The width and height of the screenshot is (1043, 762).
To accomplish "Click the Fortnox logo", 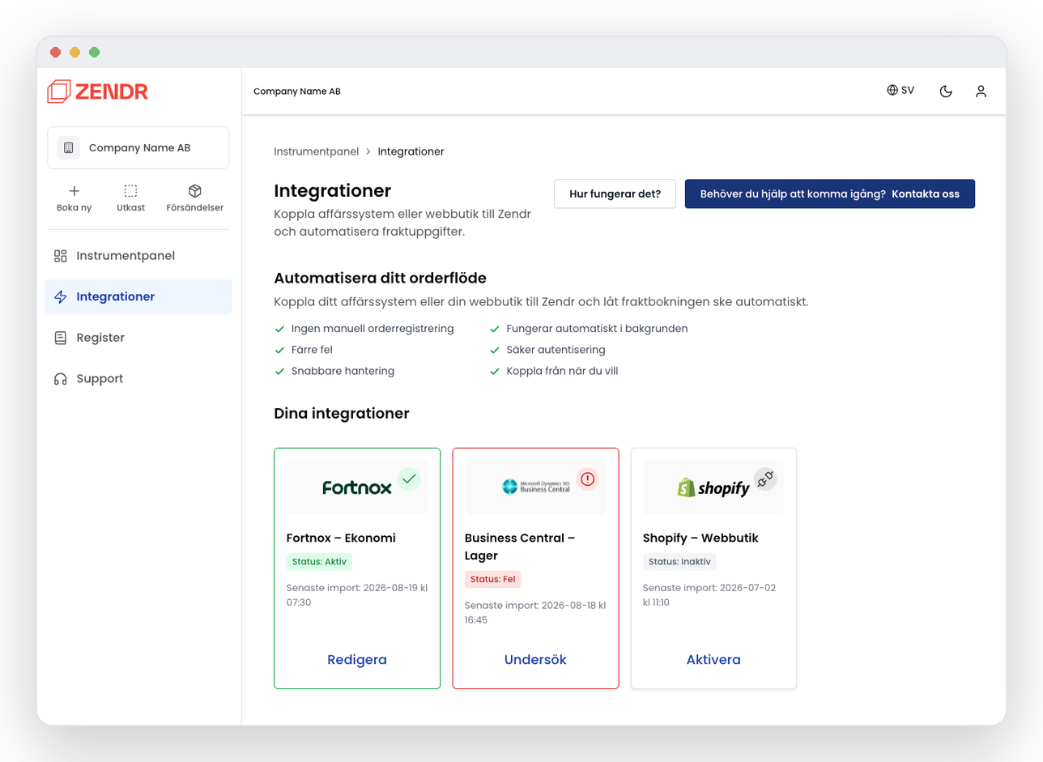I will point(357,487).
